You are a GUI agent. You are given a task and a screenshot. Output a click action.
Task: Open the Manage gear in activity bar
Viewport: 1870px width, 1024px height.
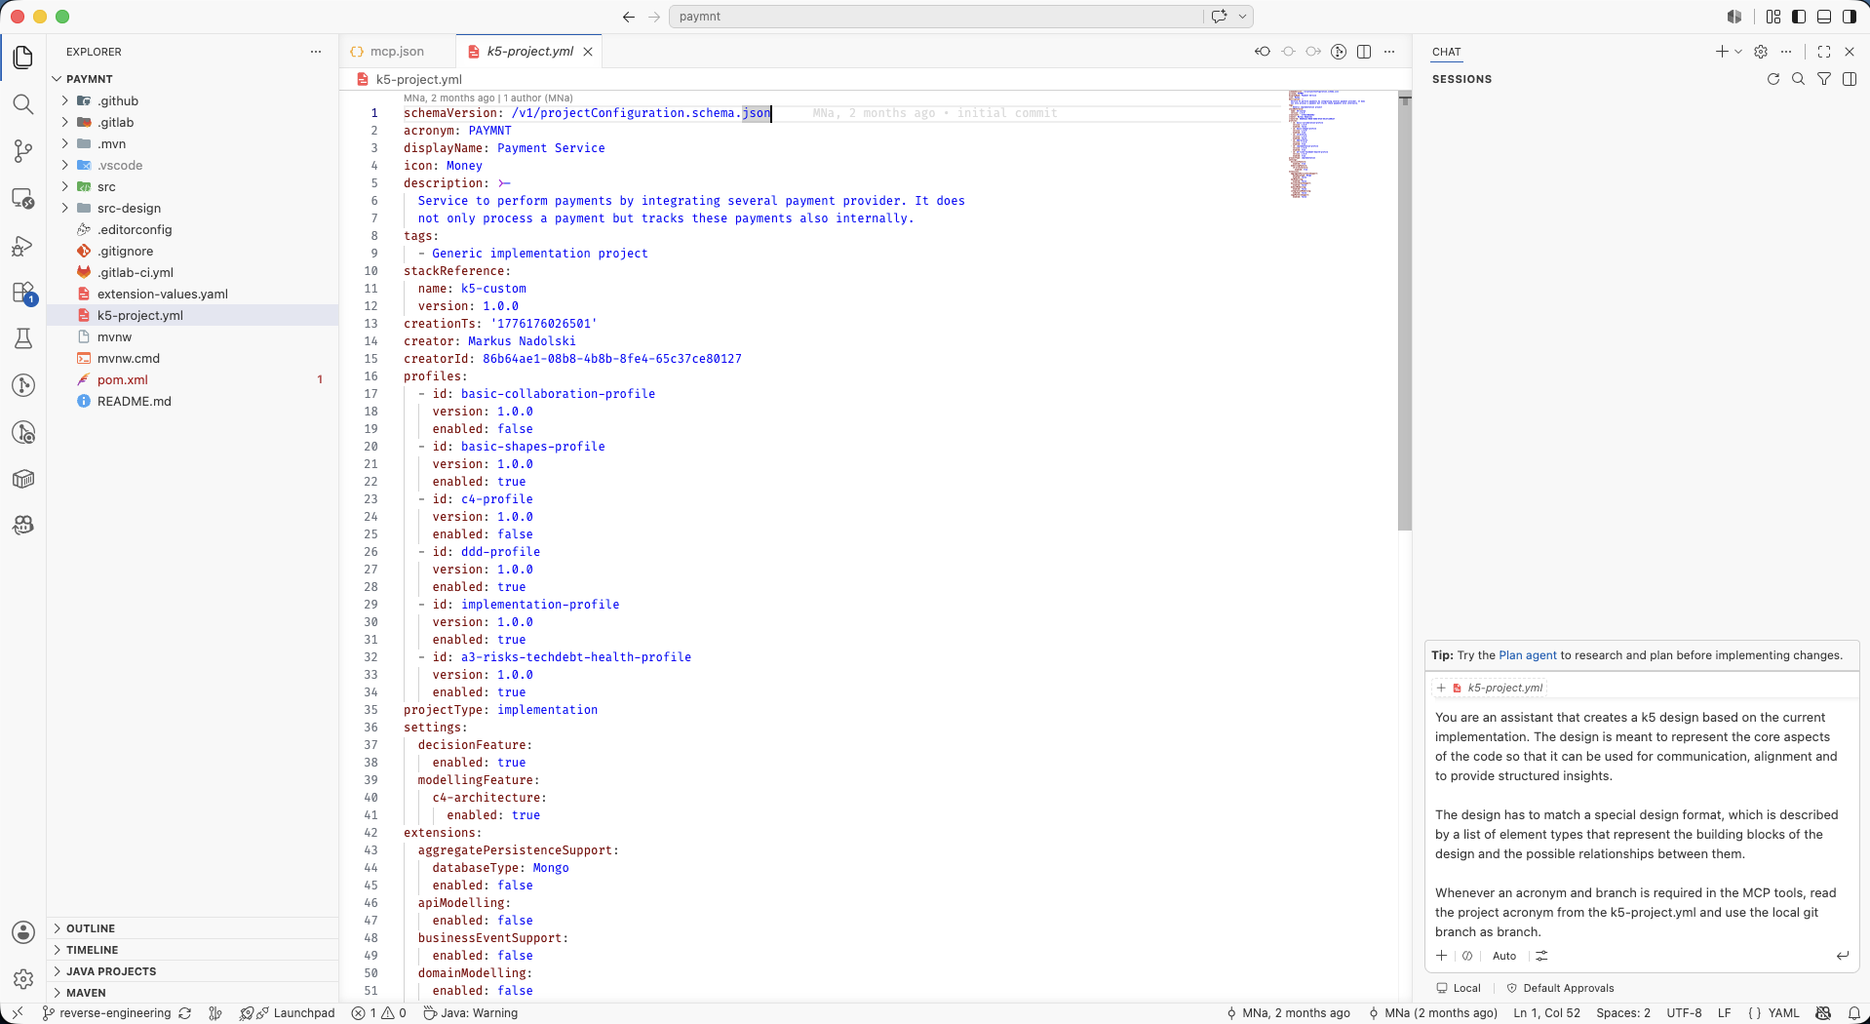click(23, 978)
